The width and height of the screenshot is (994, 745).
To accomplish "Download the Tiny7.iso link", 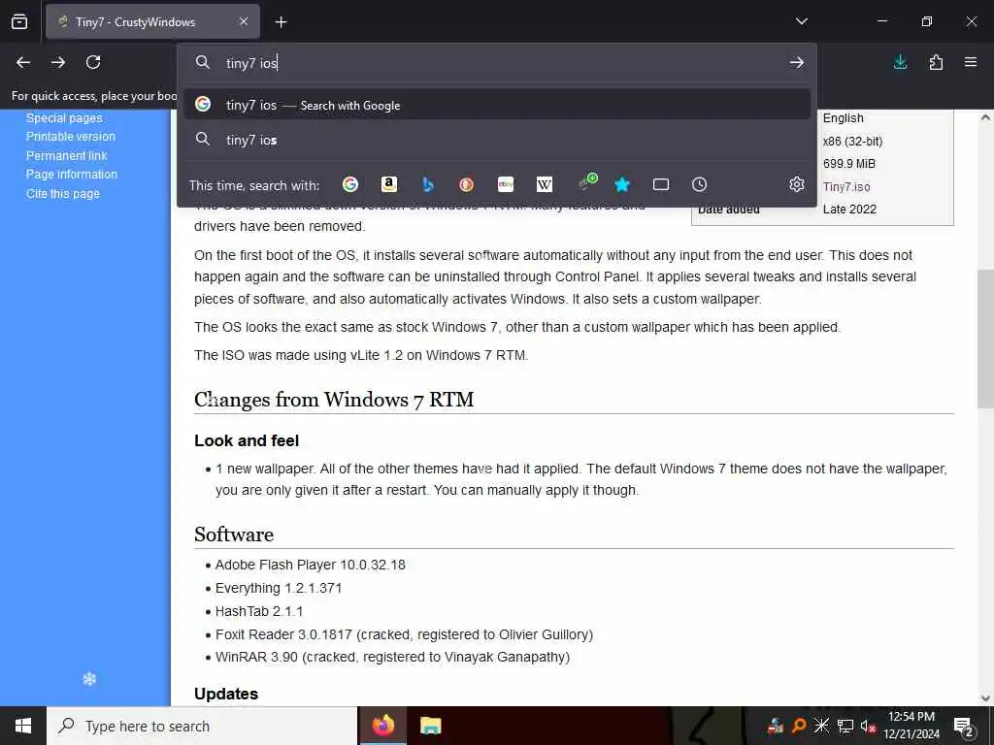I will tap(846, 187).
